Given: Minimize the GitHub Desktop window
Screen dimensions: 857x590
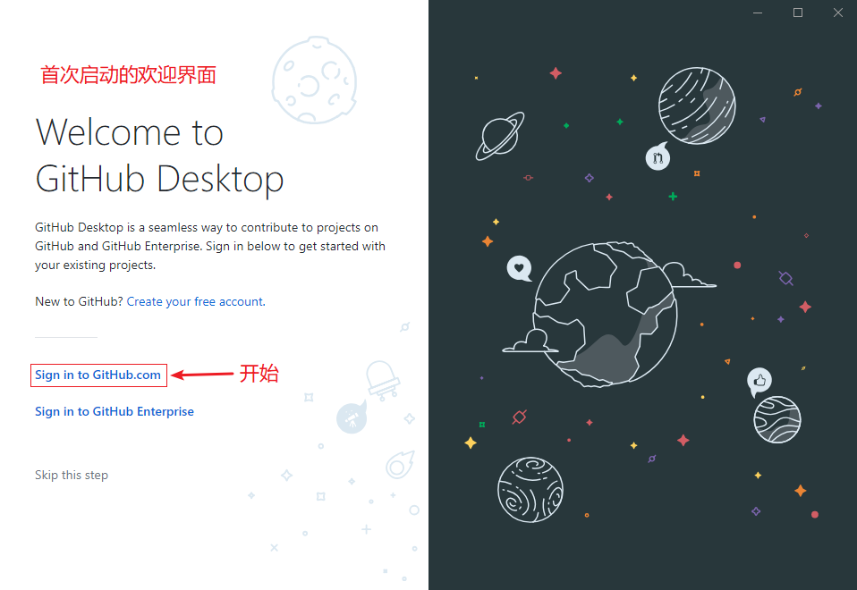Looking at the screenshot, I should (758, 13).
